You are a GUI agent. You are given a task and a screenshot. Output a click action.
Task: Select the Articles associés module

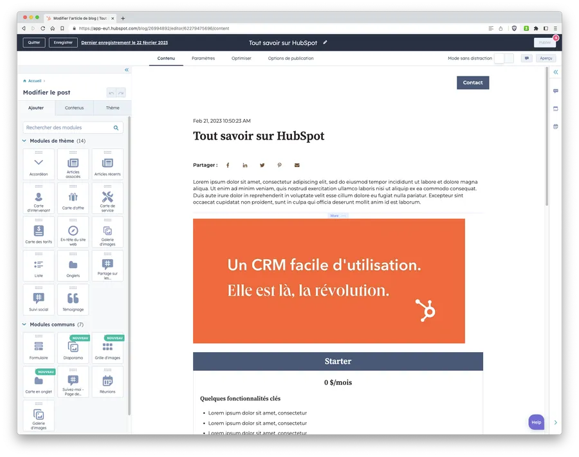[73, 165]
